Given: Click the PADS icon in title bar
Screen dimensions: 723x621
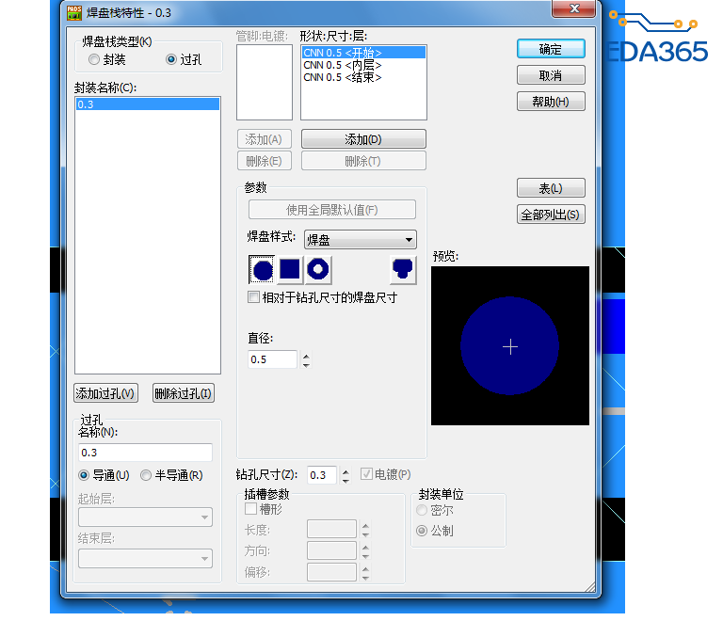Looking at the screenshot, I should click(x=74, y=12).
